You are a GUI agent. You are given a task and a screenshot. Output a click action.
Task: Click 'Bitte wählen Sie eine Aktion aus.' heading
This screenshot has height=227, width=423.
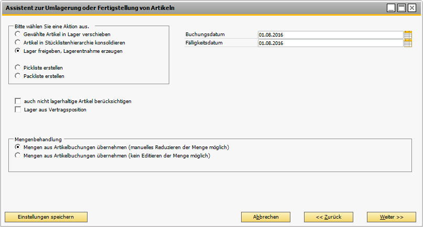(52, 26)
